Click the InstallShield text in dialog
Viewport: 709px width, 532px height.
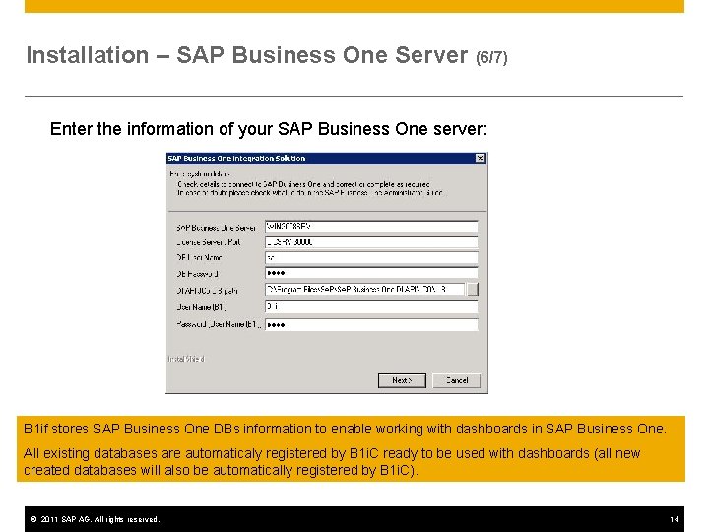pyautogui.click(x=186, y=359)
